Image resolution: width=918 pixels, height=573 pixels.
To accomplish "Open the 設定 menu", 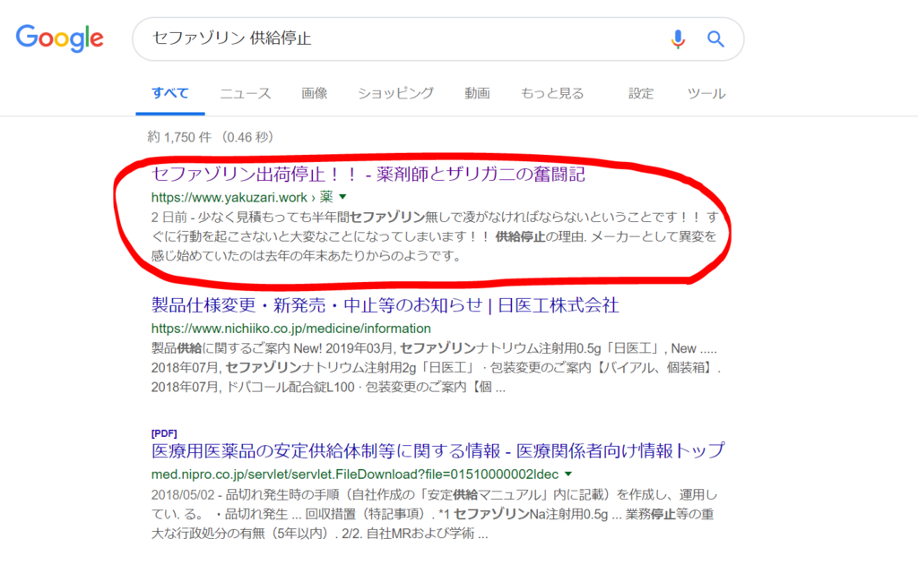I will click(x=641, y=92).
